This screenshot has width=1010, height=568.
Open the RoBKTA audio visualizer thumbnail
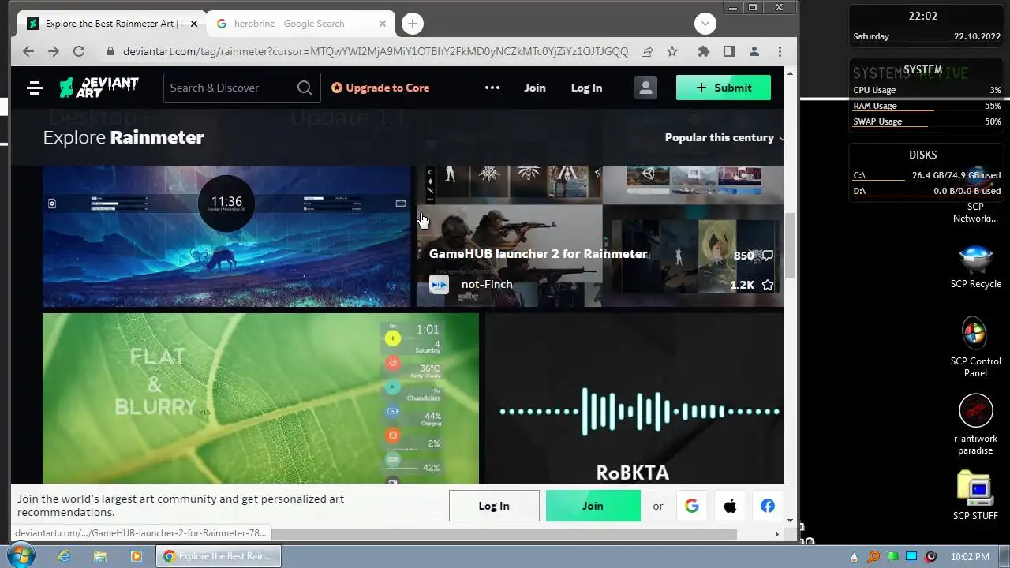coord(634,398)
